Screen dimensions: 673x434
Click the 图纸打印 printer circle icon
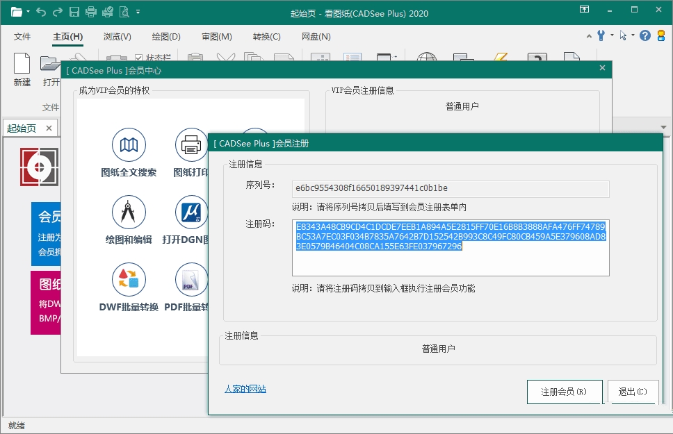click(x=191, y=145)
